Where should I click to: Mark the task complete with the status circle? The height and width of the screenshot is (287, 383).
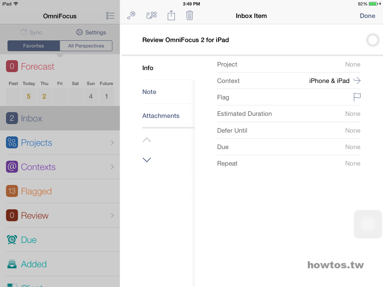coord(373,40)
